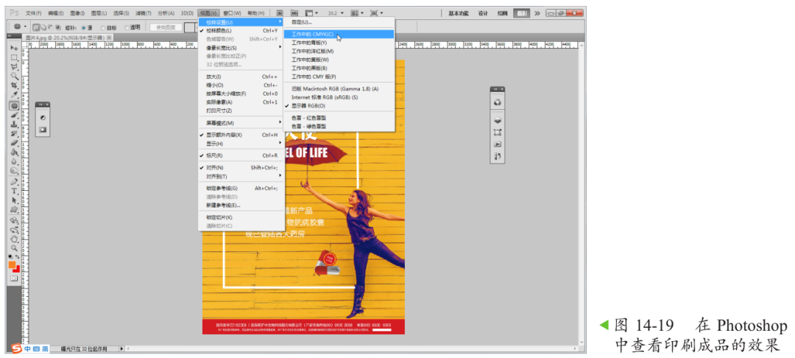Expand the 屏幕模式 submenu
This screenshot has height=358, width=795.
[x=241, y=123]
